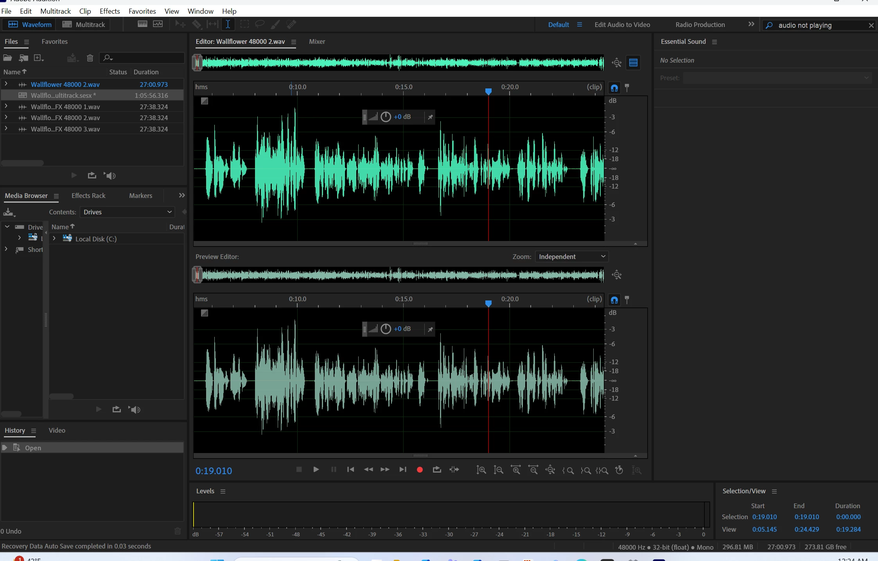Click the Record button in transport

420,470
